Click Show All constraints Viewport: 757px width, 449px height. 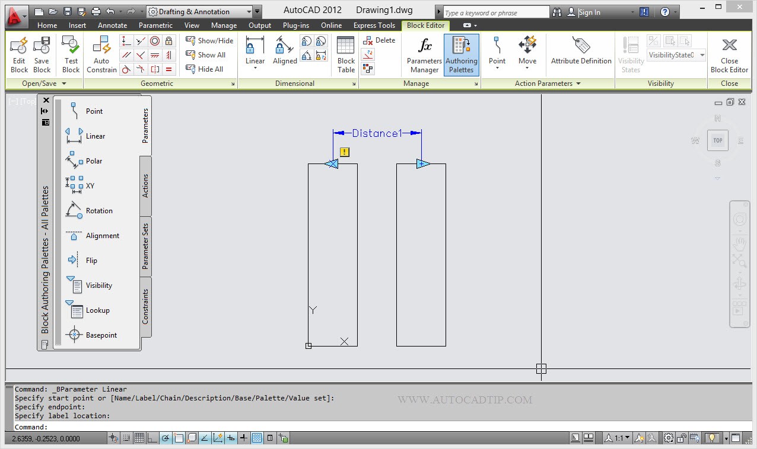pos(206,54)
